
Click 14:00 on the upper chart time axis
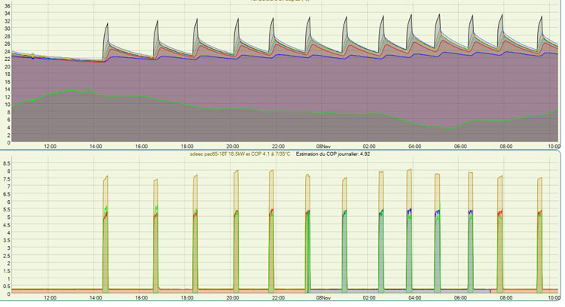pos(96,147)
